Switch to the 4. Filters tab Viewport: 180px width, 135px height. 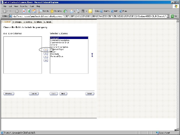coord(38,22)
